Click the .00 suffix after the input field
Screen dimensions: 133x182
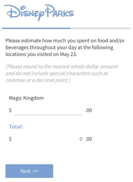[x=88, y=110]
